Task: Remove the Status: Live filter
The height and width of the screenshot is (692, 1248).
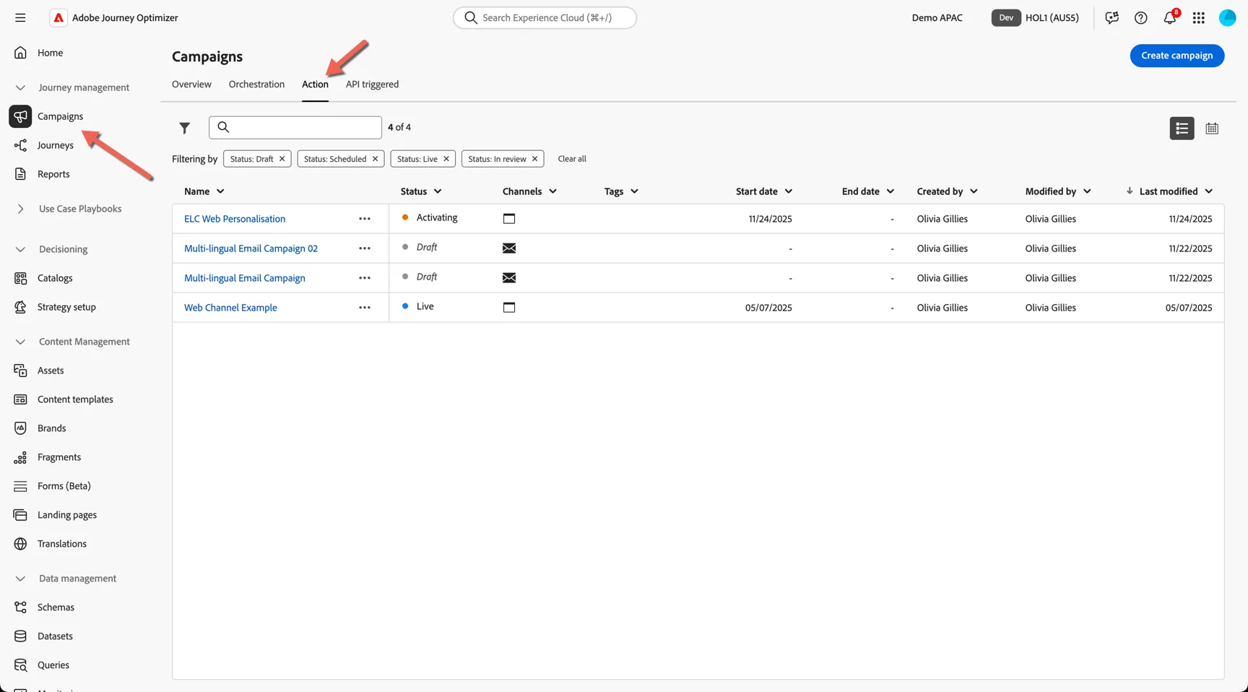Action: pyautogui.click(x=446, y=159)
